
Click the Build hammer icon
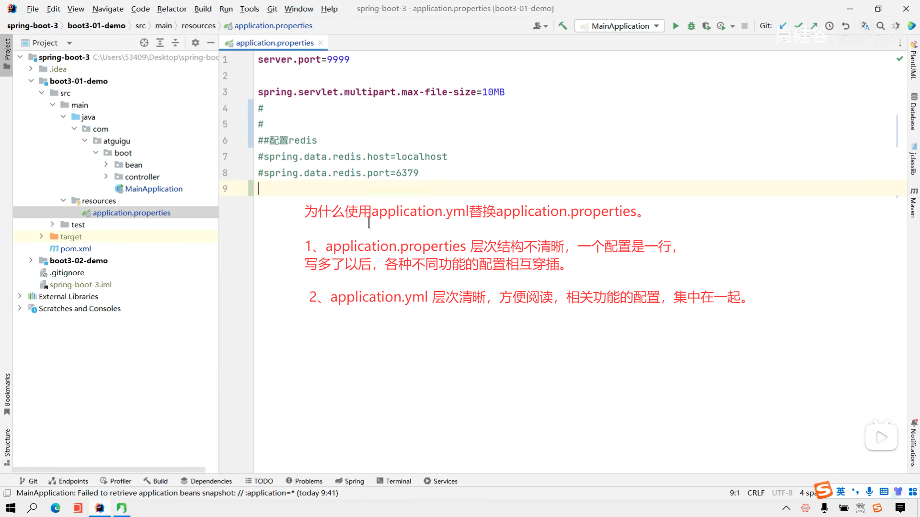(x=563, y=26)
